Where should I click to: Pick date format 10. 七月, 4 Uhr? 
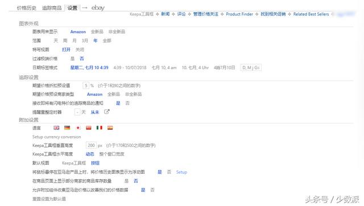(x=195, y=68)
